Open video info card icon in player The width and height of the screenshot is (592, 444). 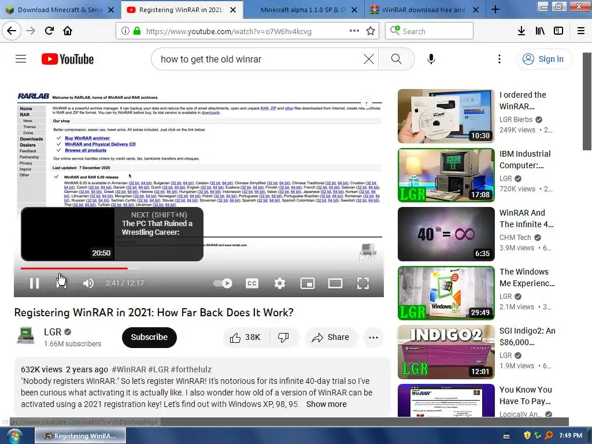[x=366, y=103]
